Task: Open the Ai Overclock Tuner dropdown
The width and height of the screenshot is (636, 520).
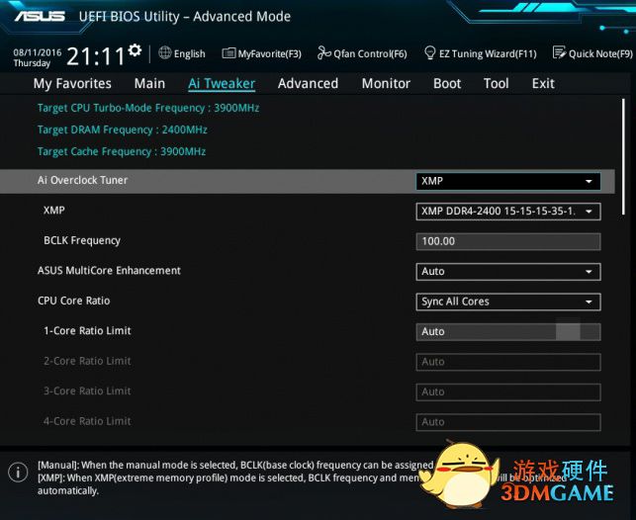Action: (508, 181)
